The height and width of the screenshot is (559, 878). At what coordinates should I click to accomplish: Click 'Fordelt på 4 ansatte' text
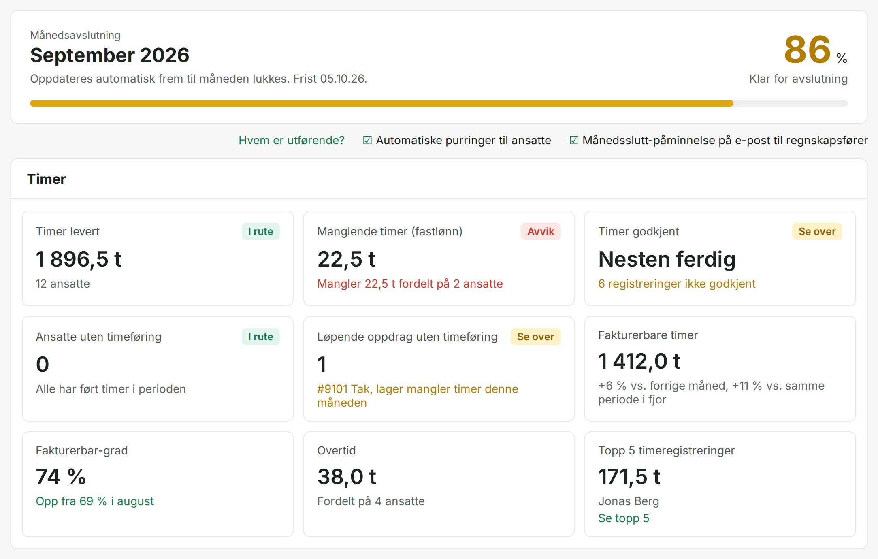(371, 501)
